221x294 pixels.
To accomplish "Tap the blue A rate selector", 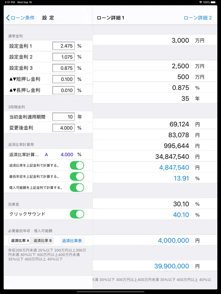I will tap(46, 155).
